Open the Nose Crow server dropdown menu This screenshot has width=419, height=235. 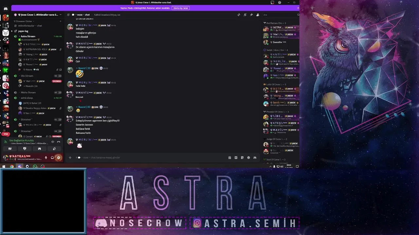click(x=38, y=15)
